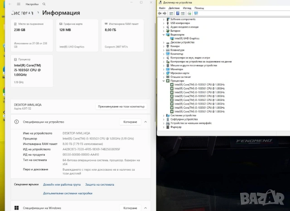Select Мишки и други посочващи устройства
This screenshot has height=211, width=290.
coord(193,65)
